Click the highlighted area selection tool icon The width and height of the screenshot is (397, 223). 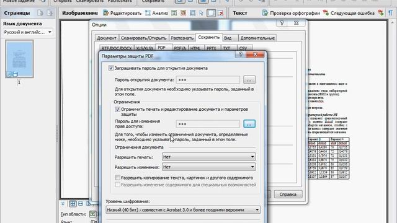pyautogui.click(x=211, y=13)
